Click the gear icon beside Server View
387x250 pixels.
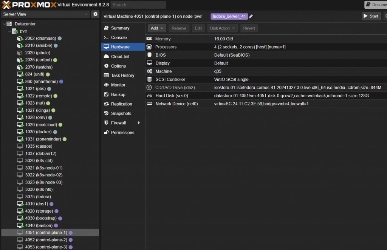click(96, 14)
